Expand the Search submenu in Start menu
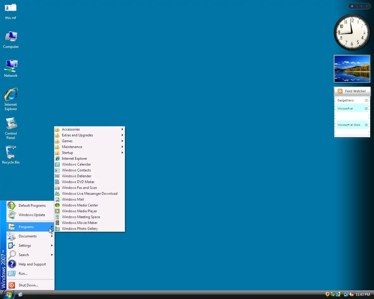 [30, 255]
